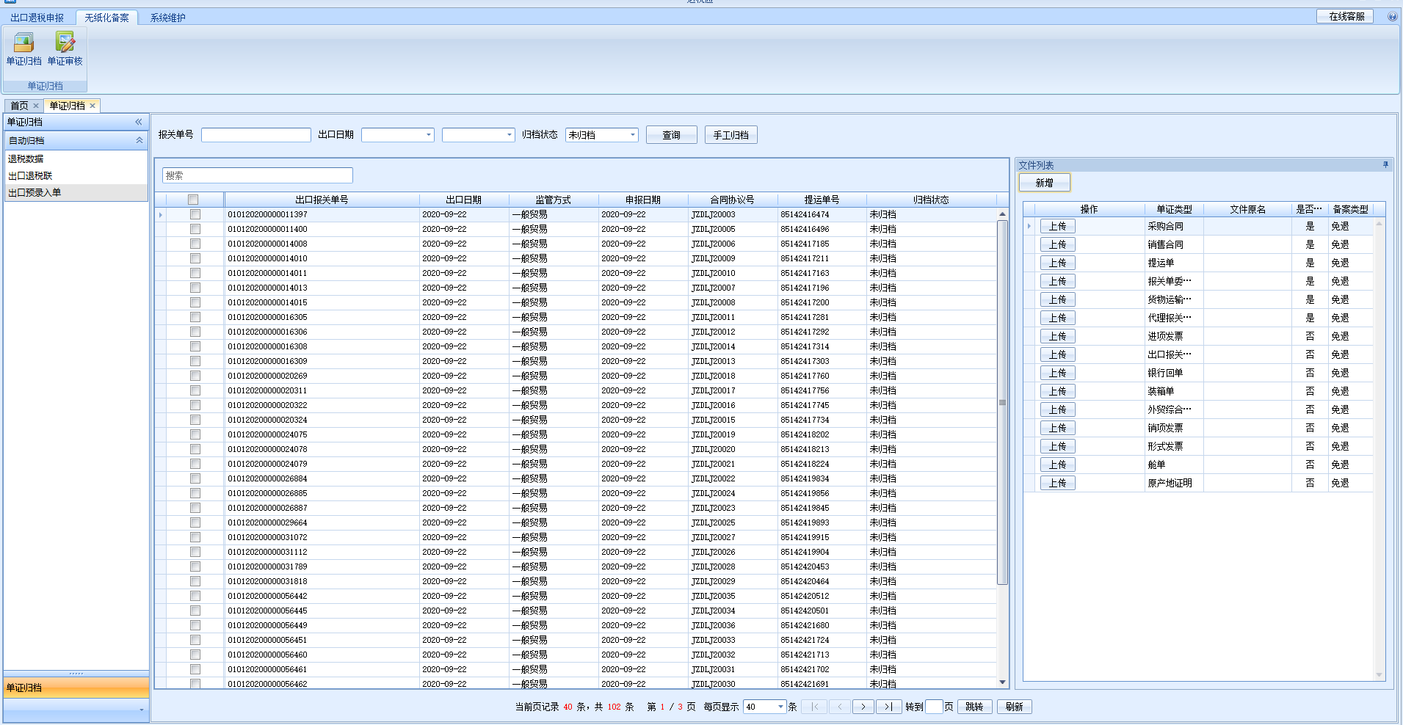Viewport: 1403px width, 725px height.
Task: Open the 归档状态 dropdown
Action: point(633,135)
